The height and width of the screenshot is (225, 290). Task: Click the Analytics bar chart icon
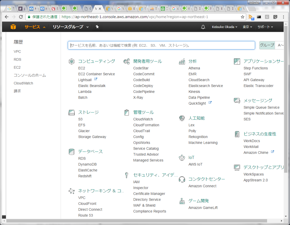pos(182,61)
